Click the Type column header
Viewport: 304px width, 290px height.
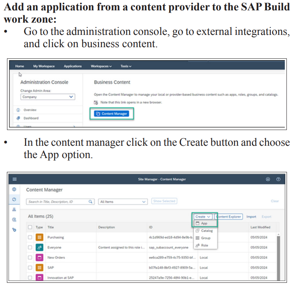[x=39, y=227]
